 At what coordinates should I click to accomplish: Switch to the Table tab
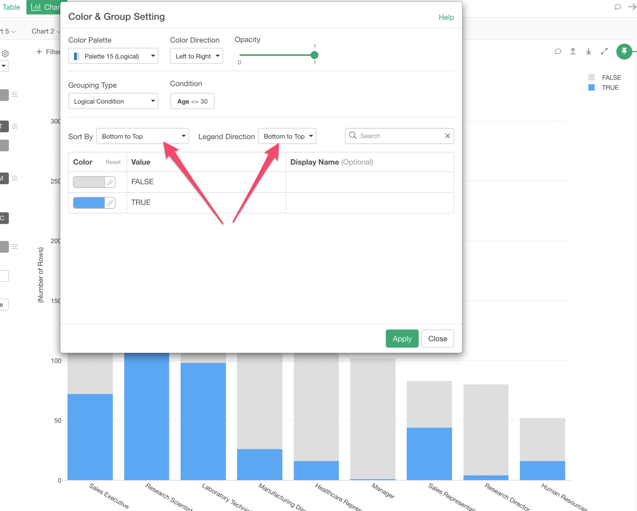11,7
